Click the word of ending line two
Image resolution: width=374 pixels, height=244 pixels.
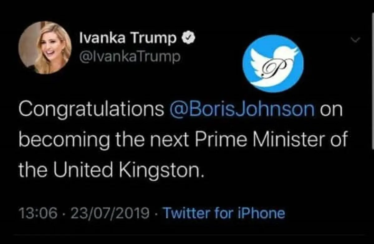338,140
